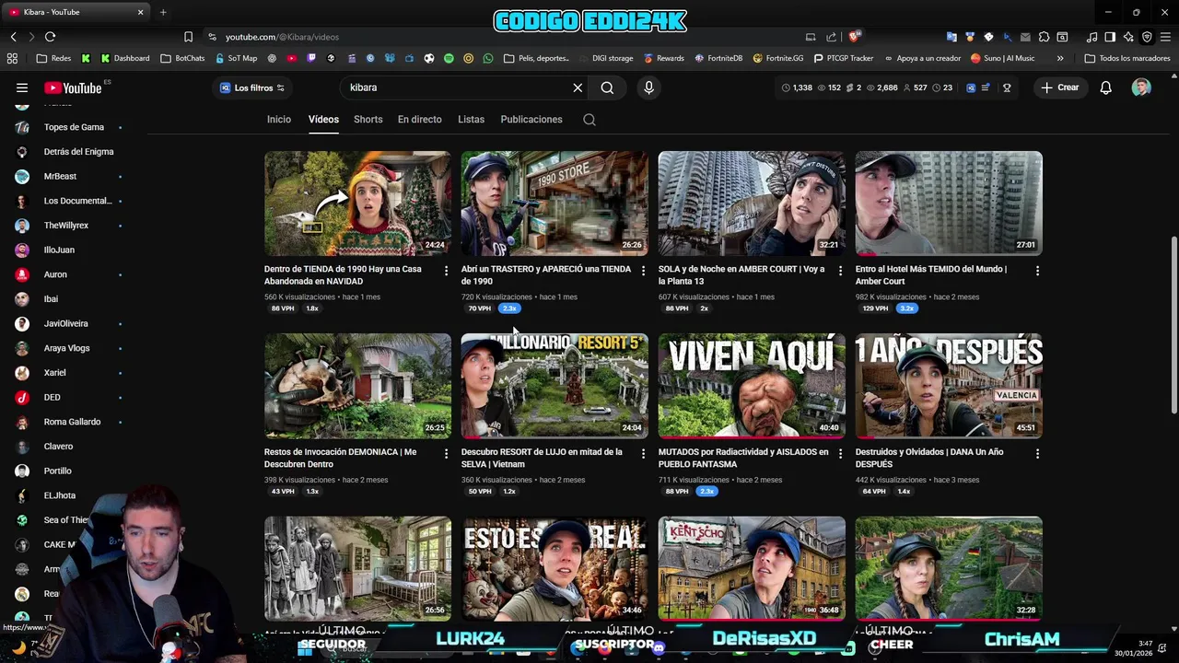Open options for Abrí un TRASTERO video
Viewport: 1179px width, 663px height.
pos(643,271)
